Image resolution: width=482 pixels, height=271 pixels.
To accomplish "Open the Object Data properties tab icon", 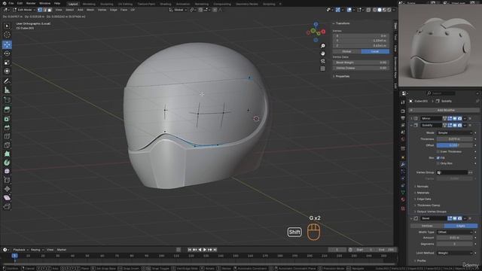I will pos(403,193).
